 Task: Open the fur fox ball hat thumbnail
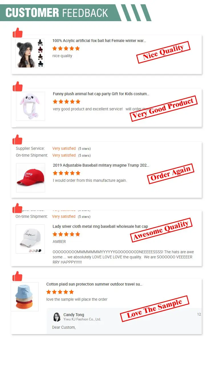(x=30, y=53)
